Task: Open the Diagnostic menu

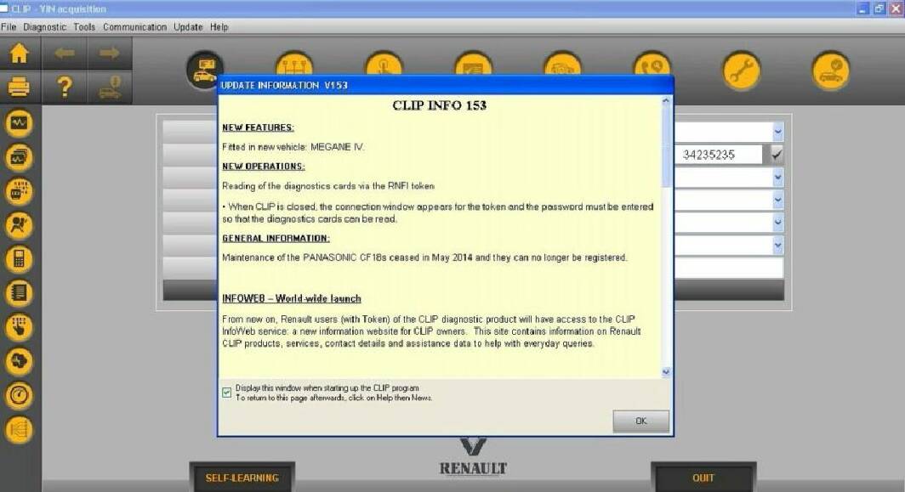Action: [44, 27]
